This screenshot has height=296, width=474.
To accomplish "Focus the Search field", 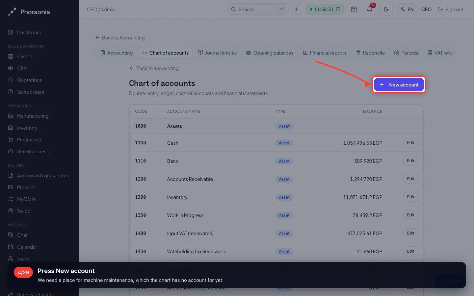I will click(258, 9).
